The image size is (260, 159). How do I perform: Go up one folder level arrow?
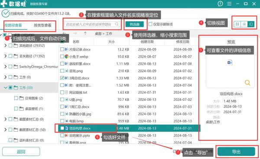[85, 33]
